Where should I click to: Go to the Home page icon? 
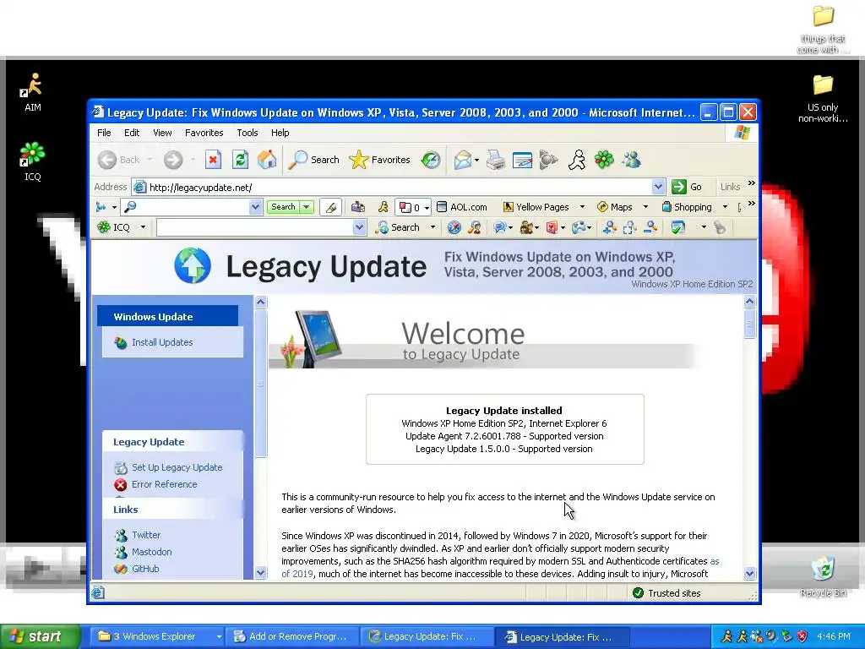click(x=267, y=160)
